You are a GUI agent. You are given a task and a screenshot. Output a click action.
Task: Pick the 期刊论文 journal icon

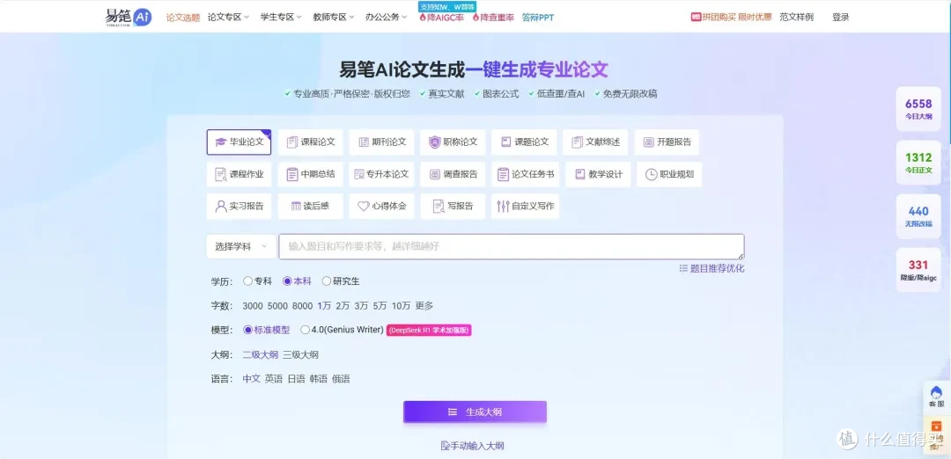(x=364, y=142)
